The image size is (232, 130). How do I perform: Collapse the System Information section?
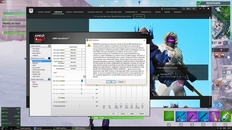coord(30,79)
